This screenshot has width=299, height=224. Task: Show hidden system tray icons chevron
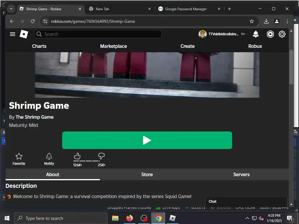point(247,218)
